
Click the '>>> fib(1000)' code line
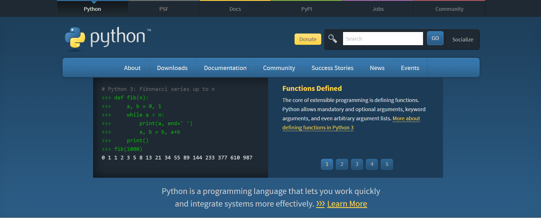click(x=122, y=149)
